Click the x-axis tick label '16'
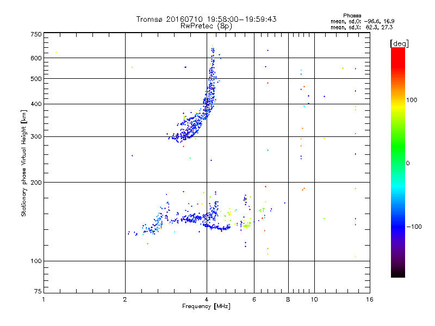Image resolution: width=435 pixels, height=326 pixels. [x=370, y=299]
